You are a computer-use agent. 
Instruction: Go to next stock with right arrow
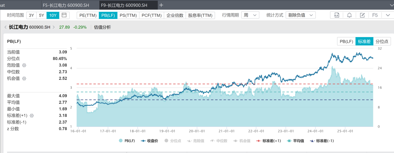[x=54, y=27]
